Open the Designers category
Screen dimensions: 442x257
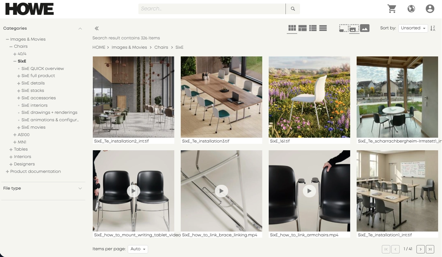[x=24, y=164]
